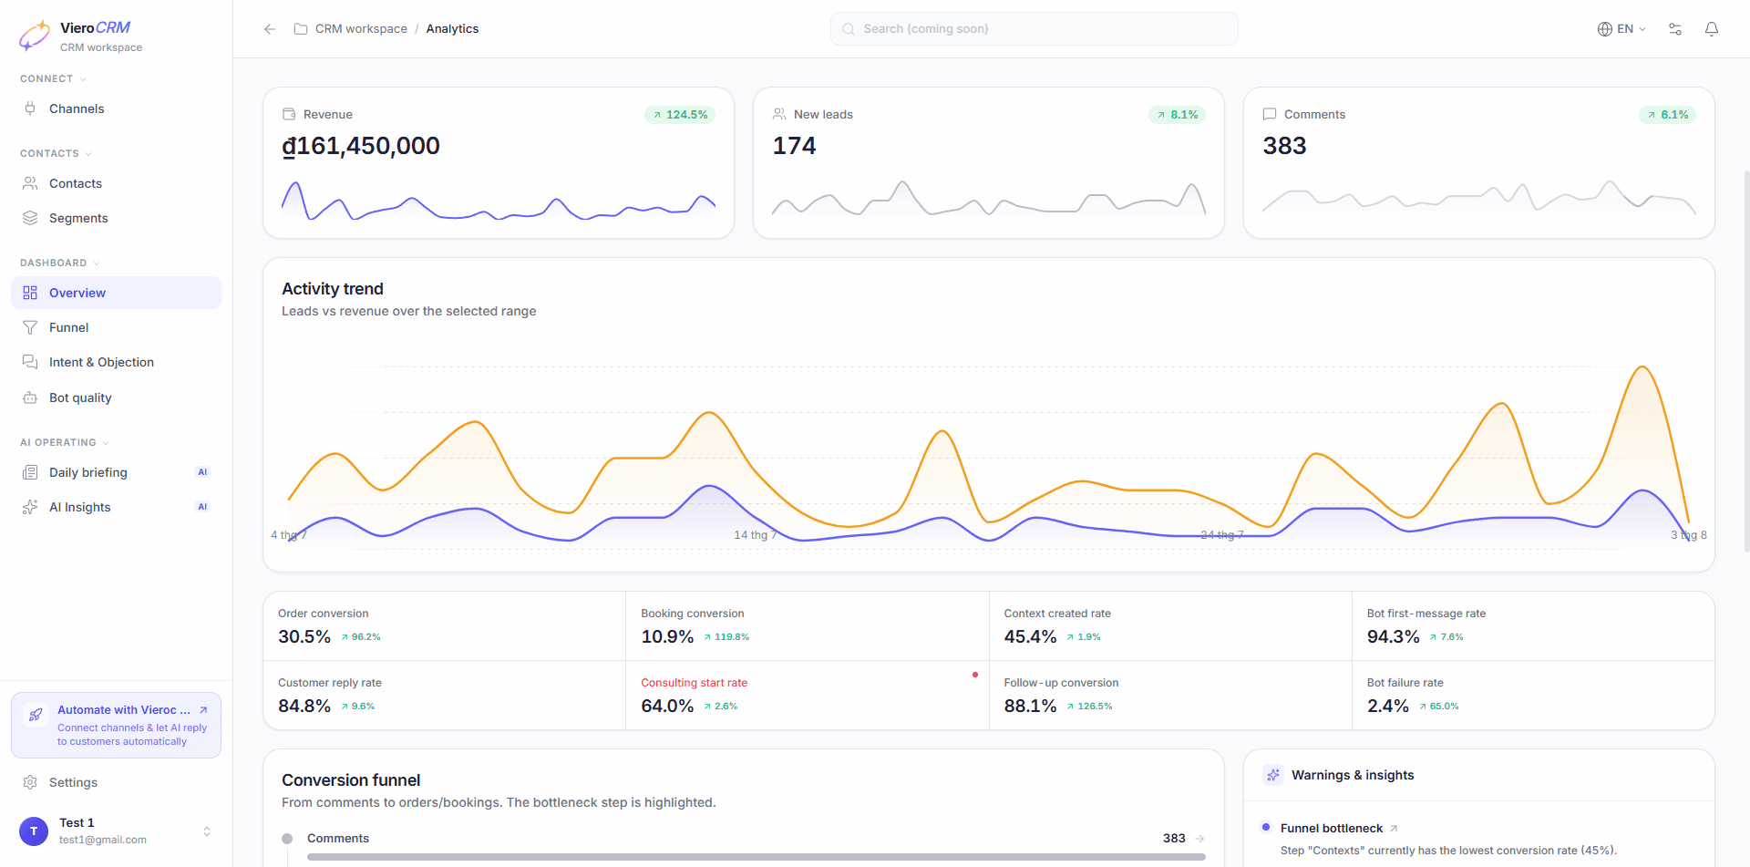This screenshot has width=1750, height=867.
Task: Click the Revenue sparkline chart
Action: 499,201
